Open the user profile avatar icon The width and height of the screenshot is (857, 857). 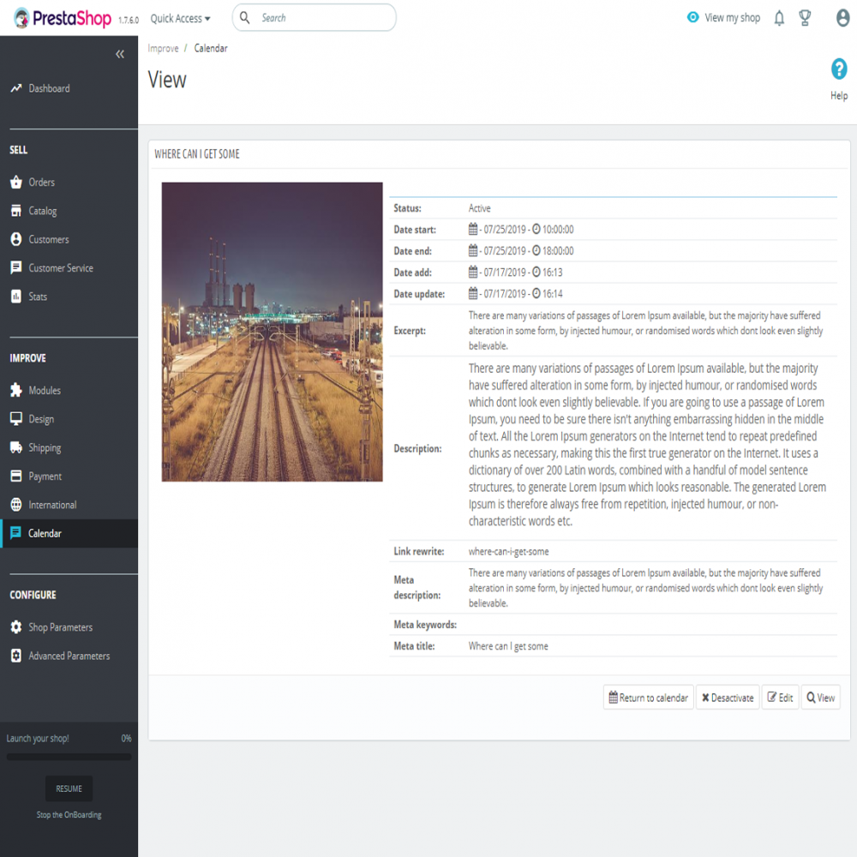[842, 18]
